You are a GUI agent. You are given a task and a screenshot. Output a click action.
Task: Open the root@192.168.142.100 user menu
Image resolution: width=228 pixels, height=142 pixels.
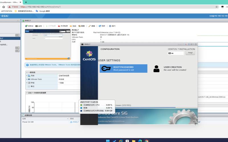(x=218, y=16)
